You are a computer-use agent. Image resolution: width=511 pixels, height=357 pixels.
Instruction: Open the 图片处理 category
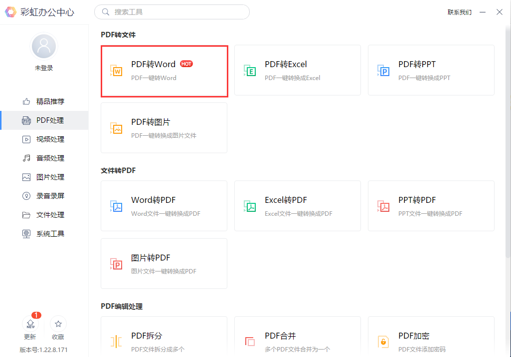pos(44,177)
